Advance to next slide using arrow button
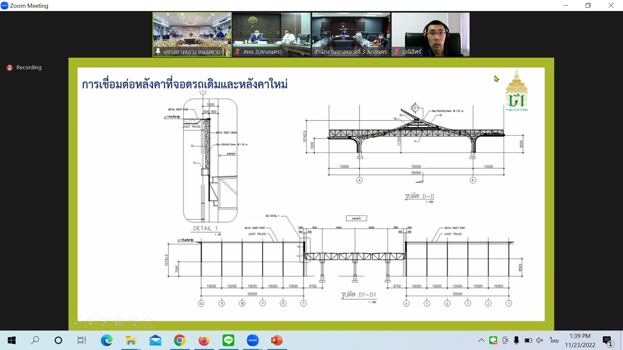This screenshot has height=350, width=623. pyautogui.click(x=90, y=323)
